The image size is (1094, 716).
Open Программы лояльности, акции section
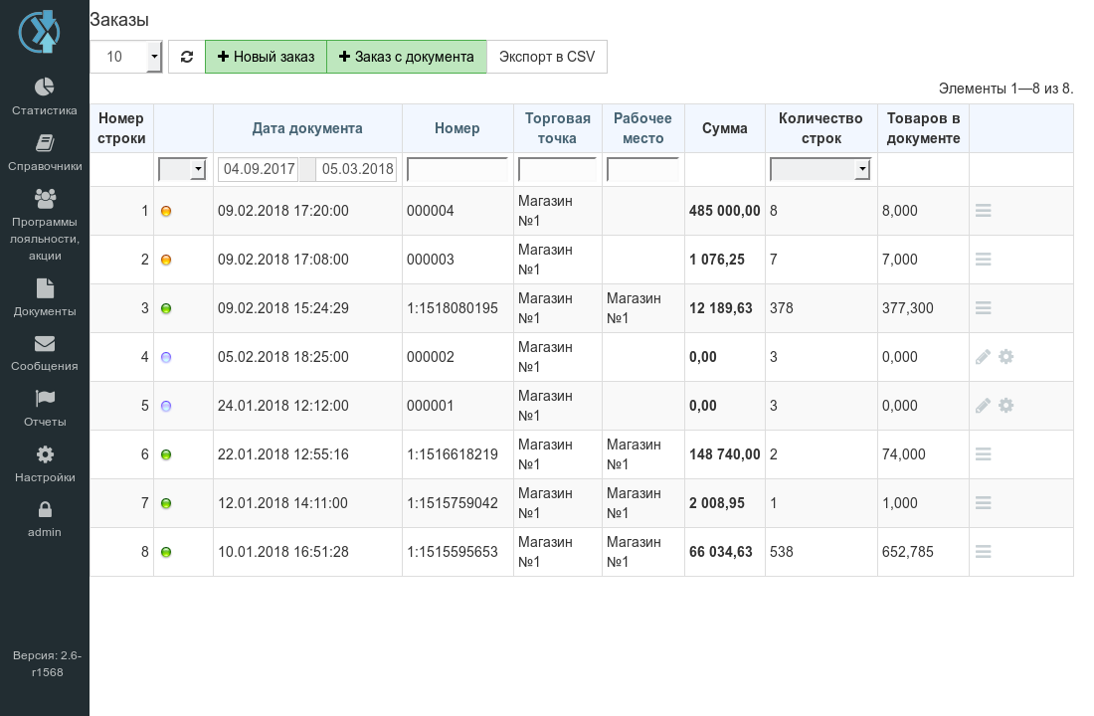coord(45,226)
